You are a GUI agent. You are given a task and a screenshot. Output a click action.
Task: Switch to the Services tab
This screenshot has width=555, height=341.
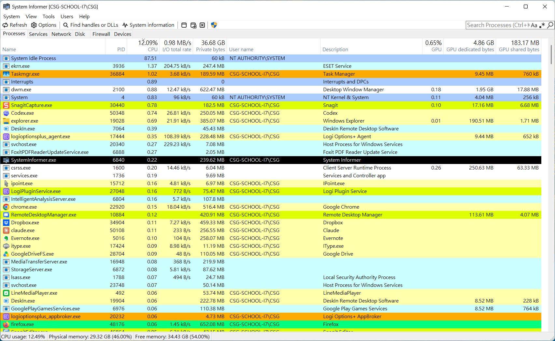point(38,34)
